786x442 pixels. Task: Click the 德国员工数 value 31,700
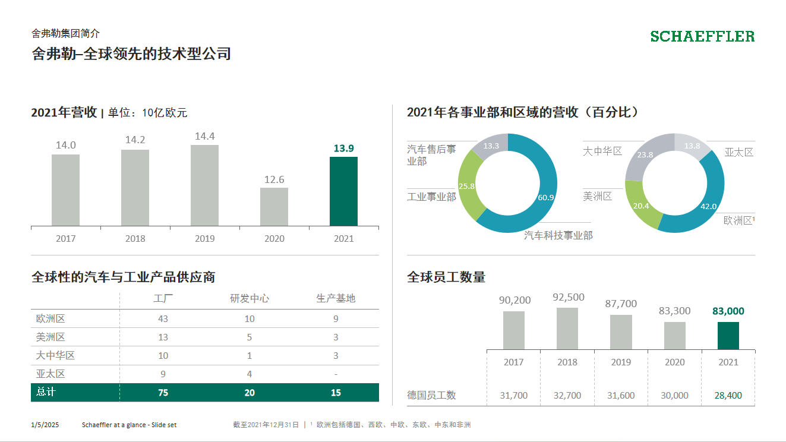coord(514,396)
